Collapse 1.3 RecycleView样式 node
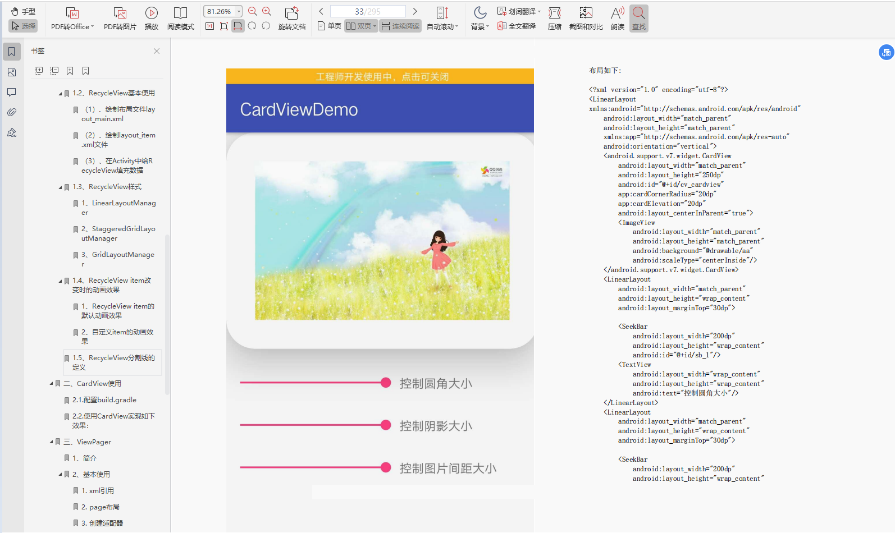 [x=60, y=187]
